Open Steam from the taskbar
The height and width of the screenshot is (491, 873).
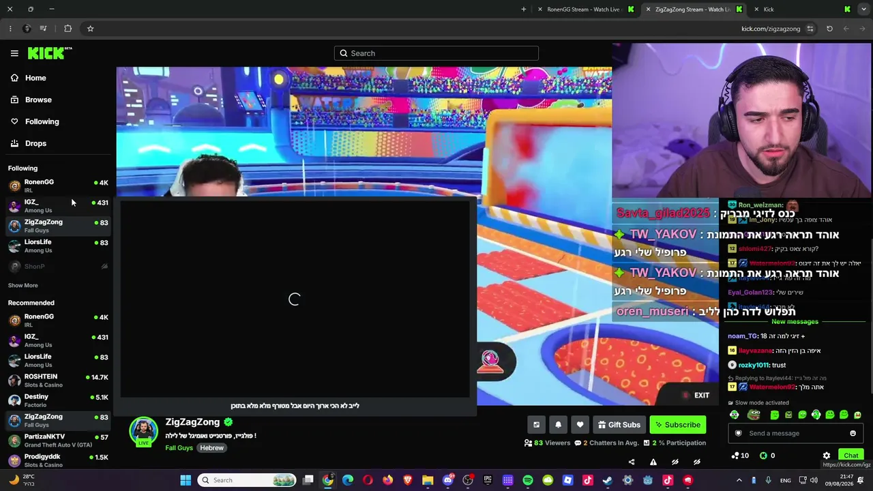(608, 480)
